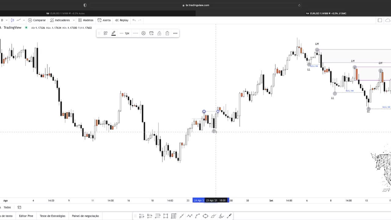Expand the chart style dropdown arrow

24,20
